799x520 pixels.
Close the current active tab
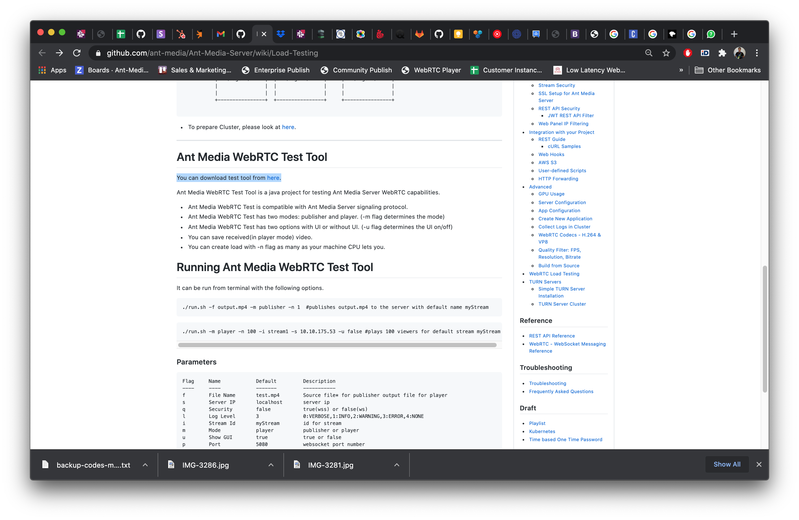(264, 34)
